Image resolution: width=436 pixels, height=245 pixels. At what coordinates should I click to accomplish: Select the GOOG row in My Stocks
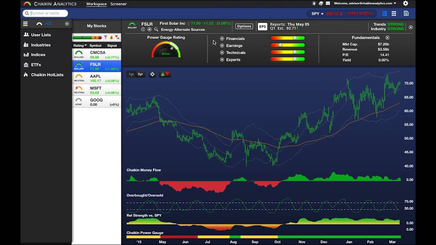coord(96,102)
